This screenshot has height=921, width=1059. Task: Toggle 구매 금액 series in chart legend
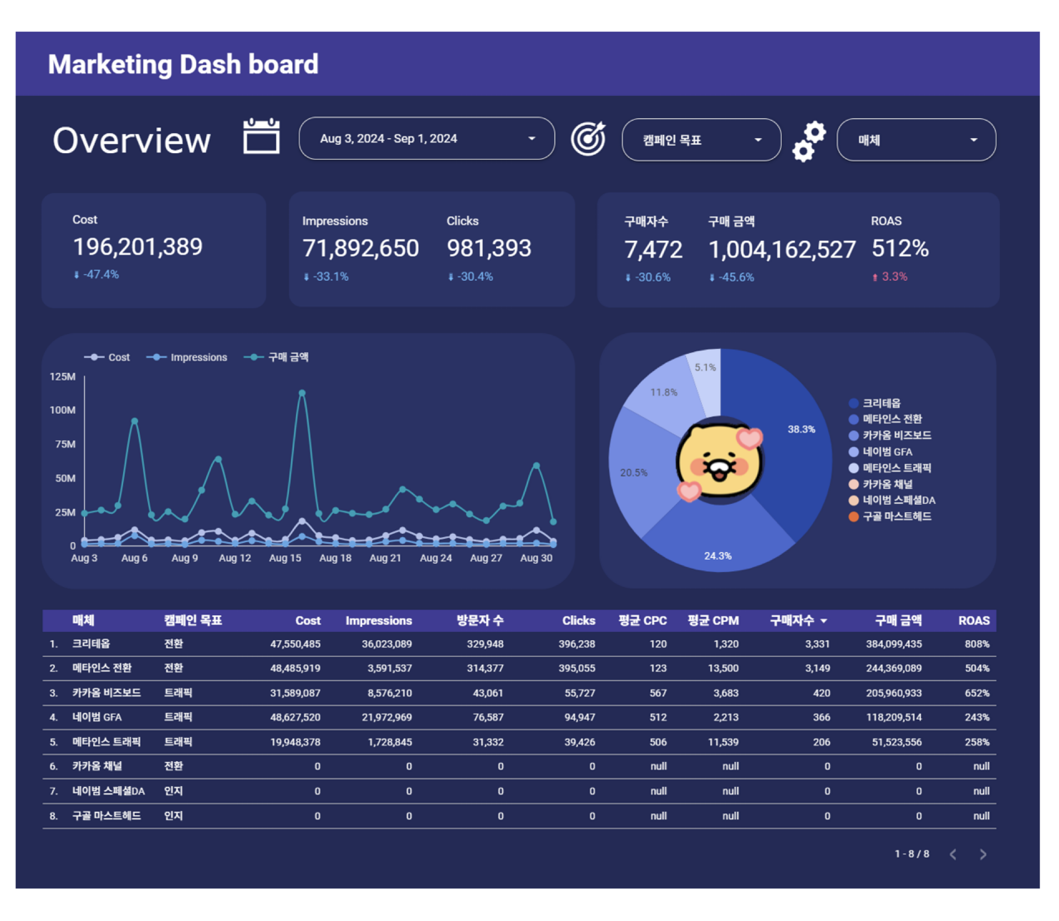click(276, 357)
